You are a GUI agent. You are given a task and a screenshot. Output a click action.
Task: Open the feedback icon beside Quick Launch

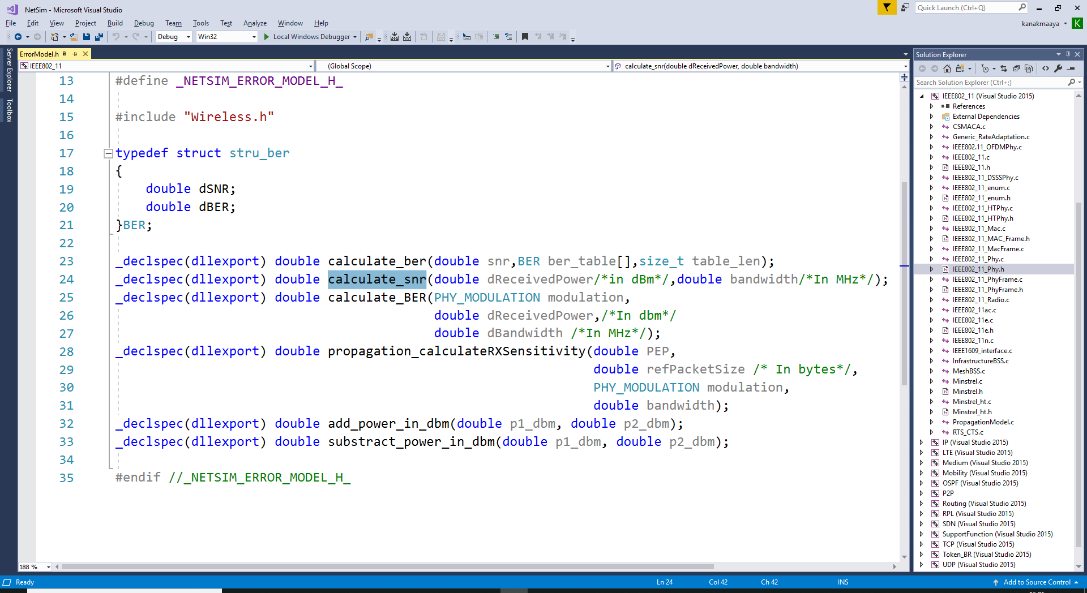(x=905, y=7)
